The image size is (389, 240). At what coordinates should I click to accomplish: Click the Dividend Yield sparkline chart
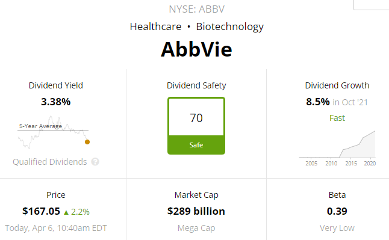coord(54,132)
